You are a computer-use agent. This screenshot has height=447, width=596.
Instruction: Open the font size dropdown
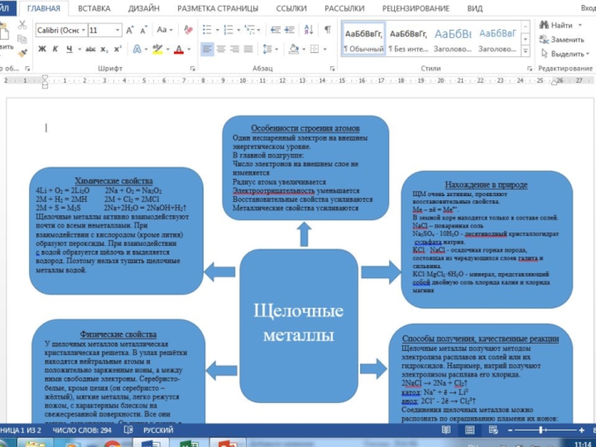[x=118, y=31]
